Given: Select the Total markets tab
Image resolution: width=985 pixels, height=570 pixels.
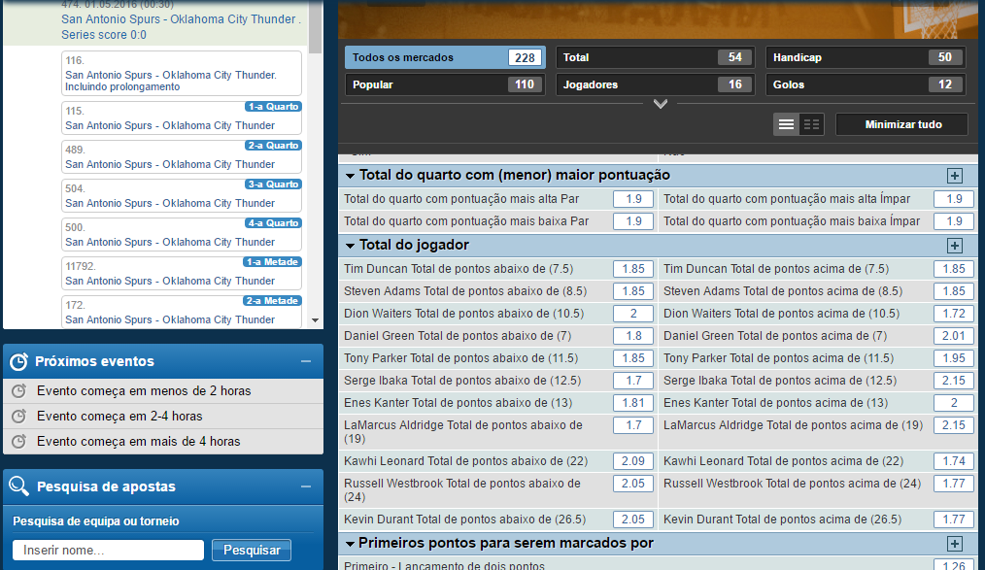Looking at the screenshot, I should tap(655, 57).
